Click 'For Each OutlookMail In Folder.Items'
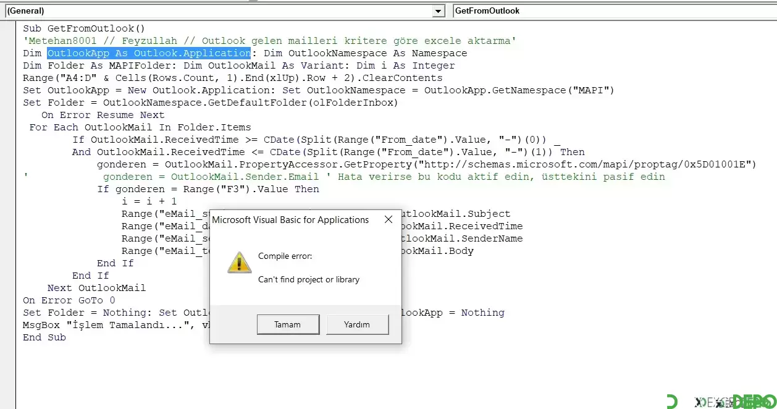Screen dimensions: 777x409 pyautogui.click(x=140, y=127)
